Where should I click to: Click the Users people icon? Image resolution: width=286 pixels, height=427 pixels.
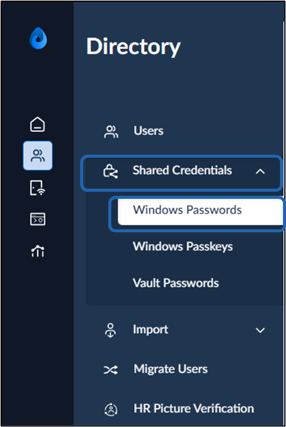pos(111,132)
